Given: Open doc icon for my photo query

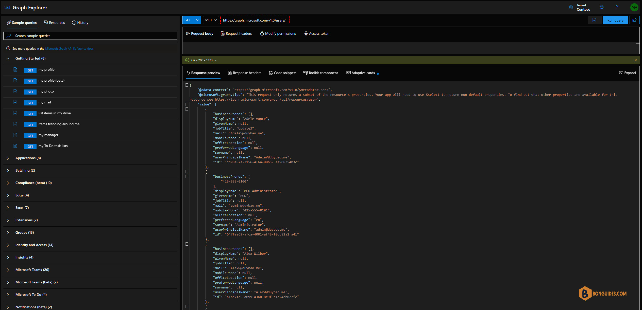Looking at the screenshot, I should pos(15,91).
